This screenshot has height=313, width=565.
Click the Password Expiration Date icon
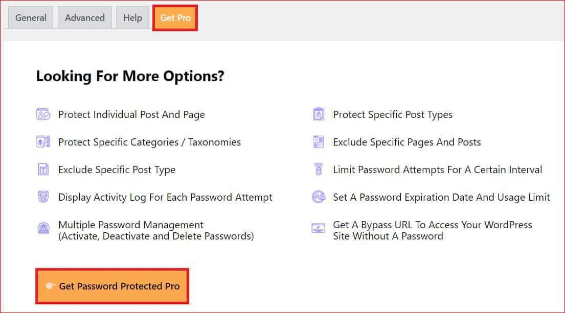click(318, 197)
